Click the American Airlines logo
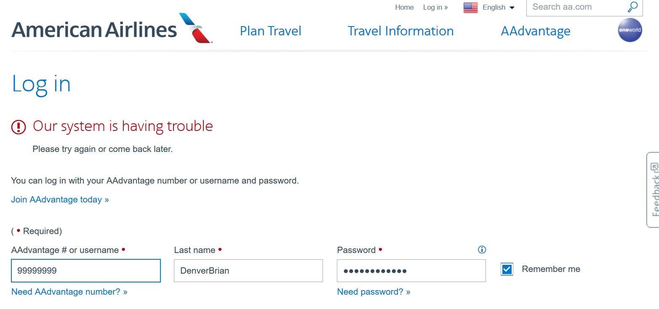659x309 pixels. point(112,29)
